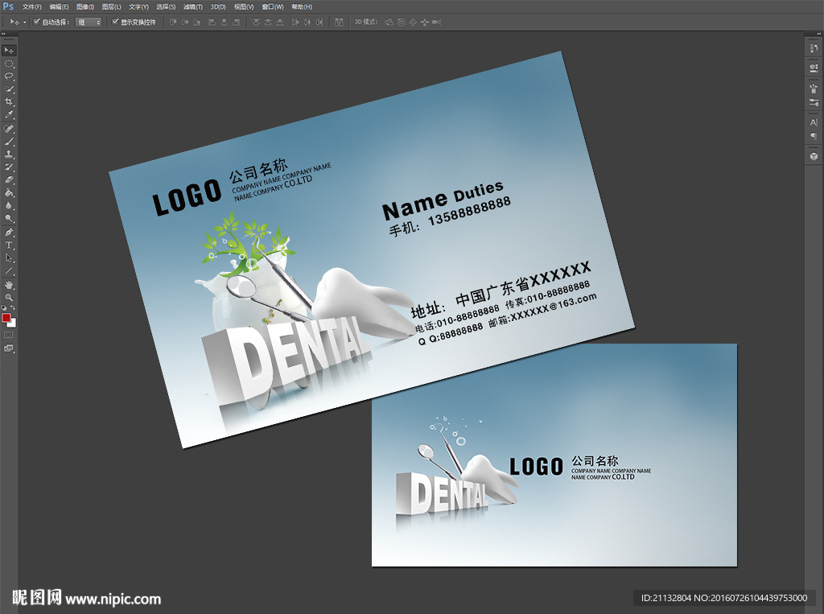Viewport: 824px width, 614px height.
Task: Open the 图像(I) menu
Action: point(85,6)
